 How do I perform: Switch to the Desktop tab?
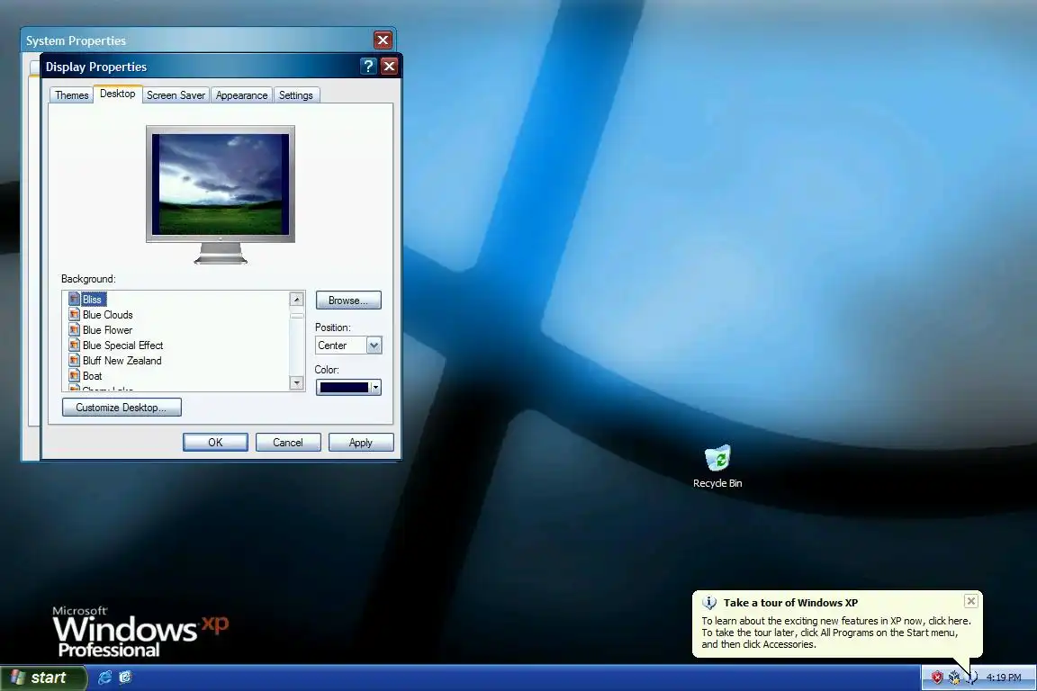(x=118, y=94)
